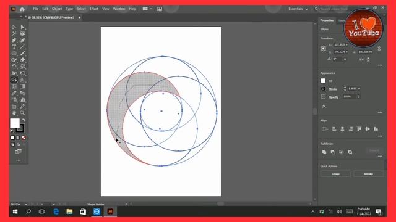Open rotate angle dropdown
Viewport: 396px width, 222px height.
pos(345,59)
